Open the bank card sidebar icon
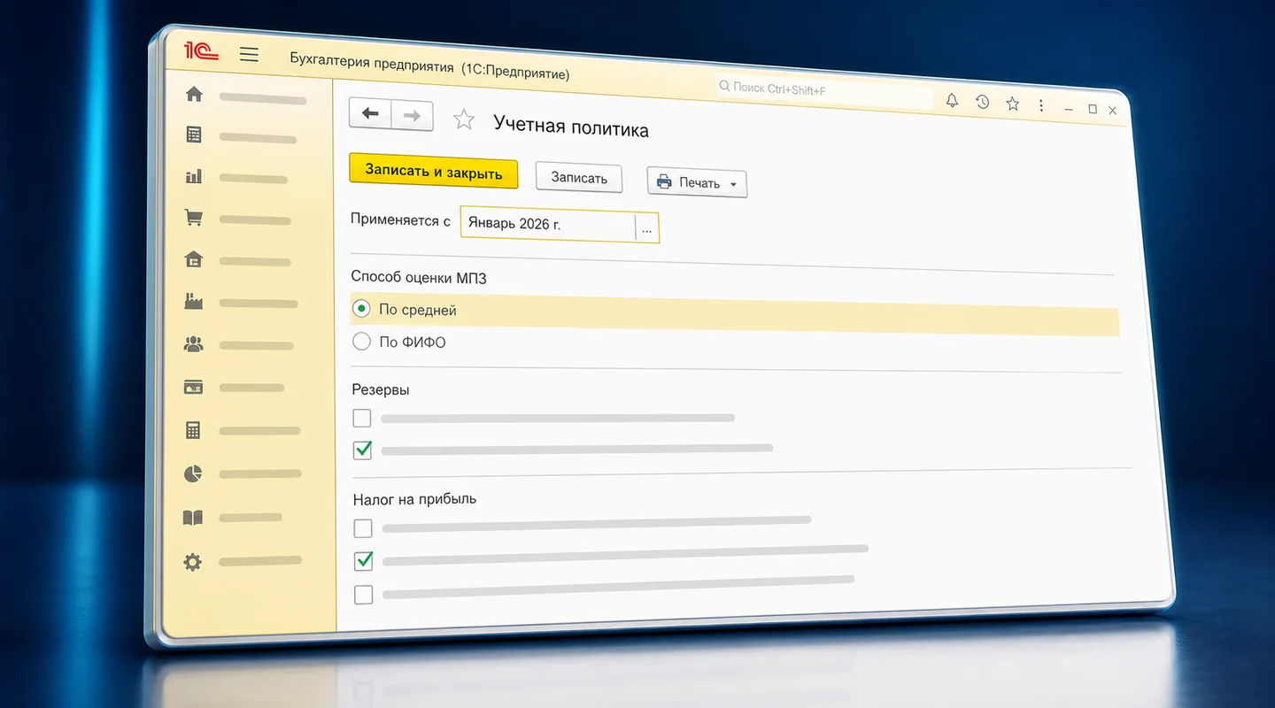Screen dimensions: 1275x708 pyautogui.click(x=193, y=387)
